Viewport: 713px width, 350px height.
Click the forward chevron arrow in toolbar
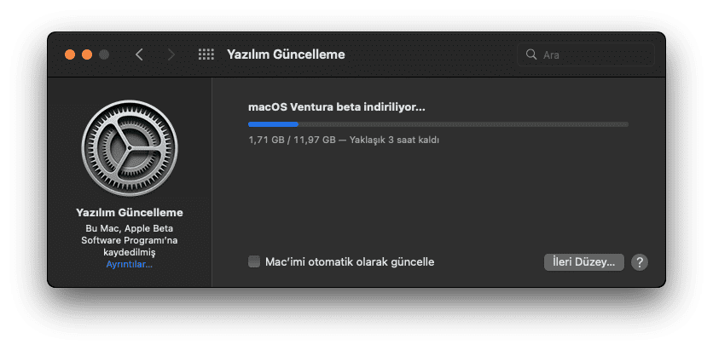tap(171, 55)
